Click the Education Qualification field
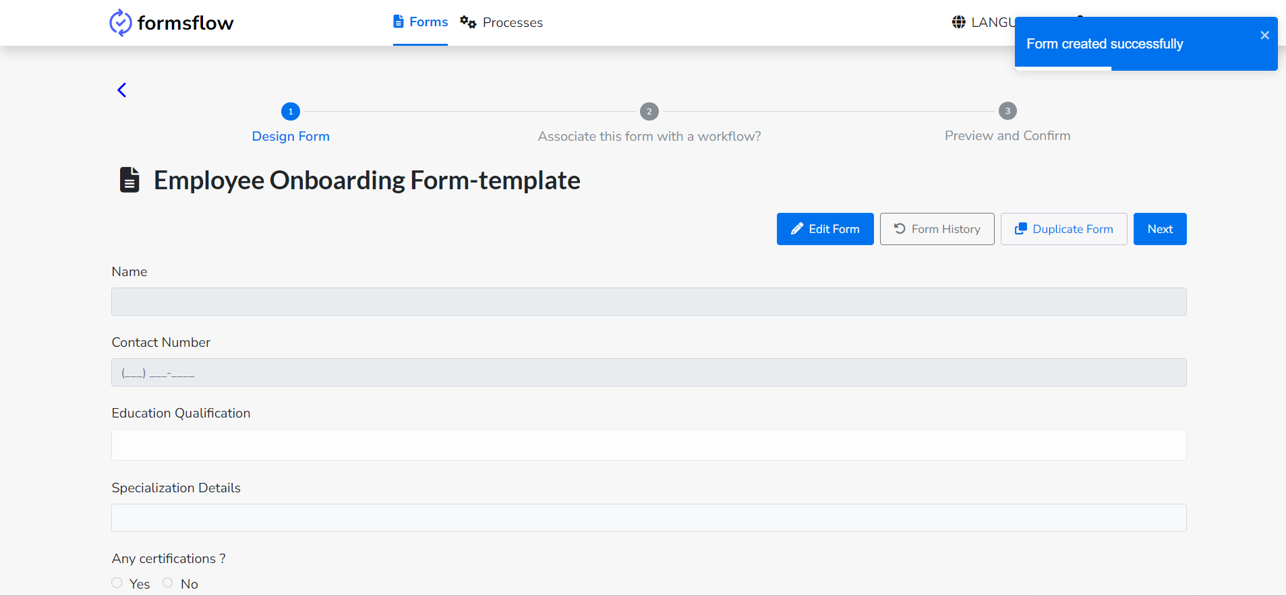 coord(649,445)
